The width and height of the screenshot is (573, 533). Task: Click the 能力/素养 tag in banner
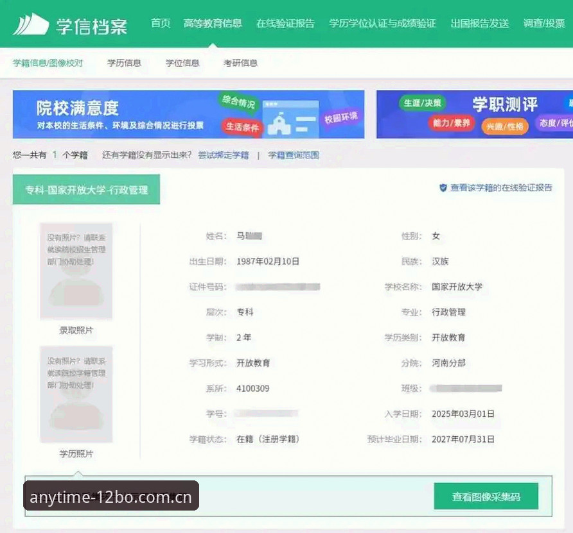click(452, 123)
